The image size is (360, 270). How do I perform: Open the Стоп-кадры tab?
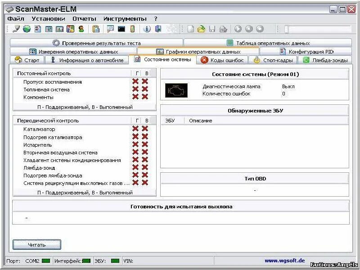pyautogui.click(x=273, y=60)
